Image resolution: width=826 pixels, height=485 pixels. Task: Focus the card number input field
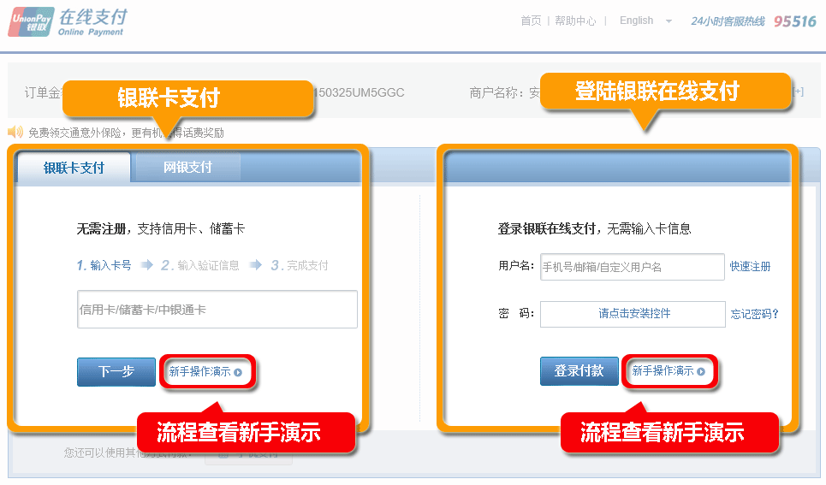coord(217,309)
